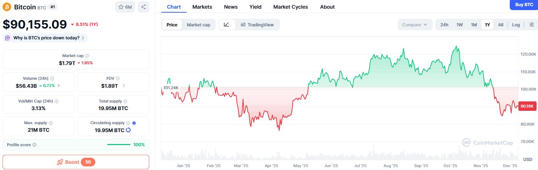The width and height of the screenshot is (538, 170).
Task: Open the Markets tab
Action: [x=202, y=7]
